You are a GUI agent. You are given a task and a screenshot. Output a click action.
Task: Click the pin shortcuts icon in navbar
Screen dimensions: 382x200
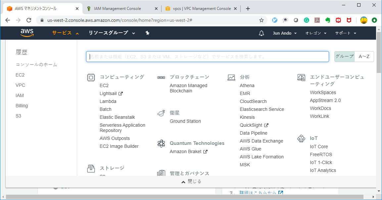pos(148,33)
